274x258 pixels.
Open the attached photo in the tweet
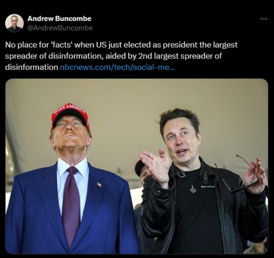(x=137, y=166)
